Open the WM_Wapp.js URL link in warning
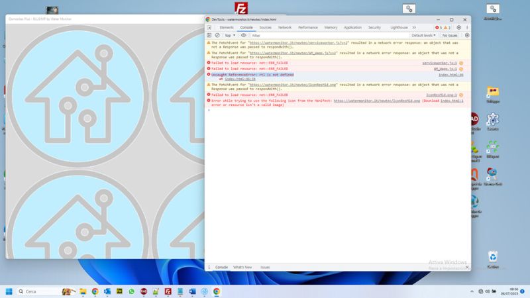 293,53
